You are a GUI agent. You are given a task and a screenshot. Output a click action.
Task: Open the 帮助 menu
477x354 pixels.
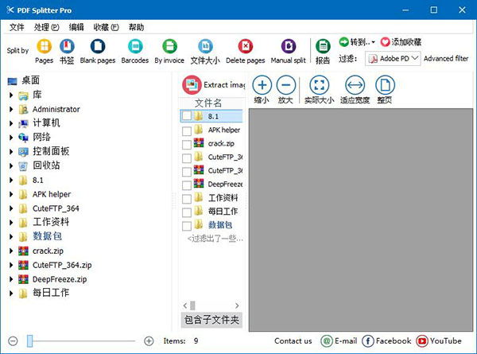coord(136,27)
